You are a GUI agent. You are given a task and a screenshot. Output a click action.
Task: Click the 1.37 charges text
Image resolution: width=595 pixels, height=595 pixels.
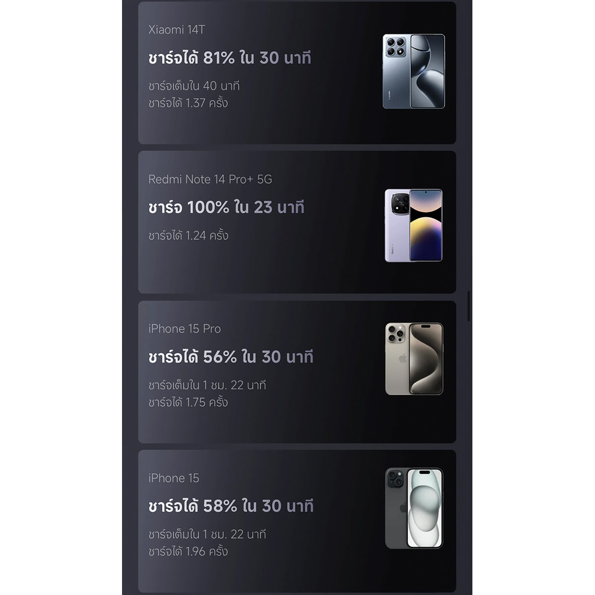[188, 103]
